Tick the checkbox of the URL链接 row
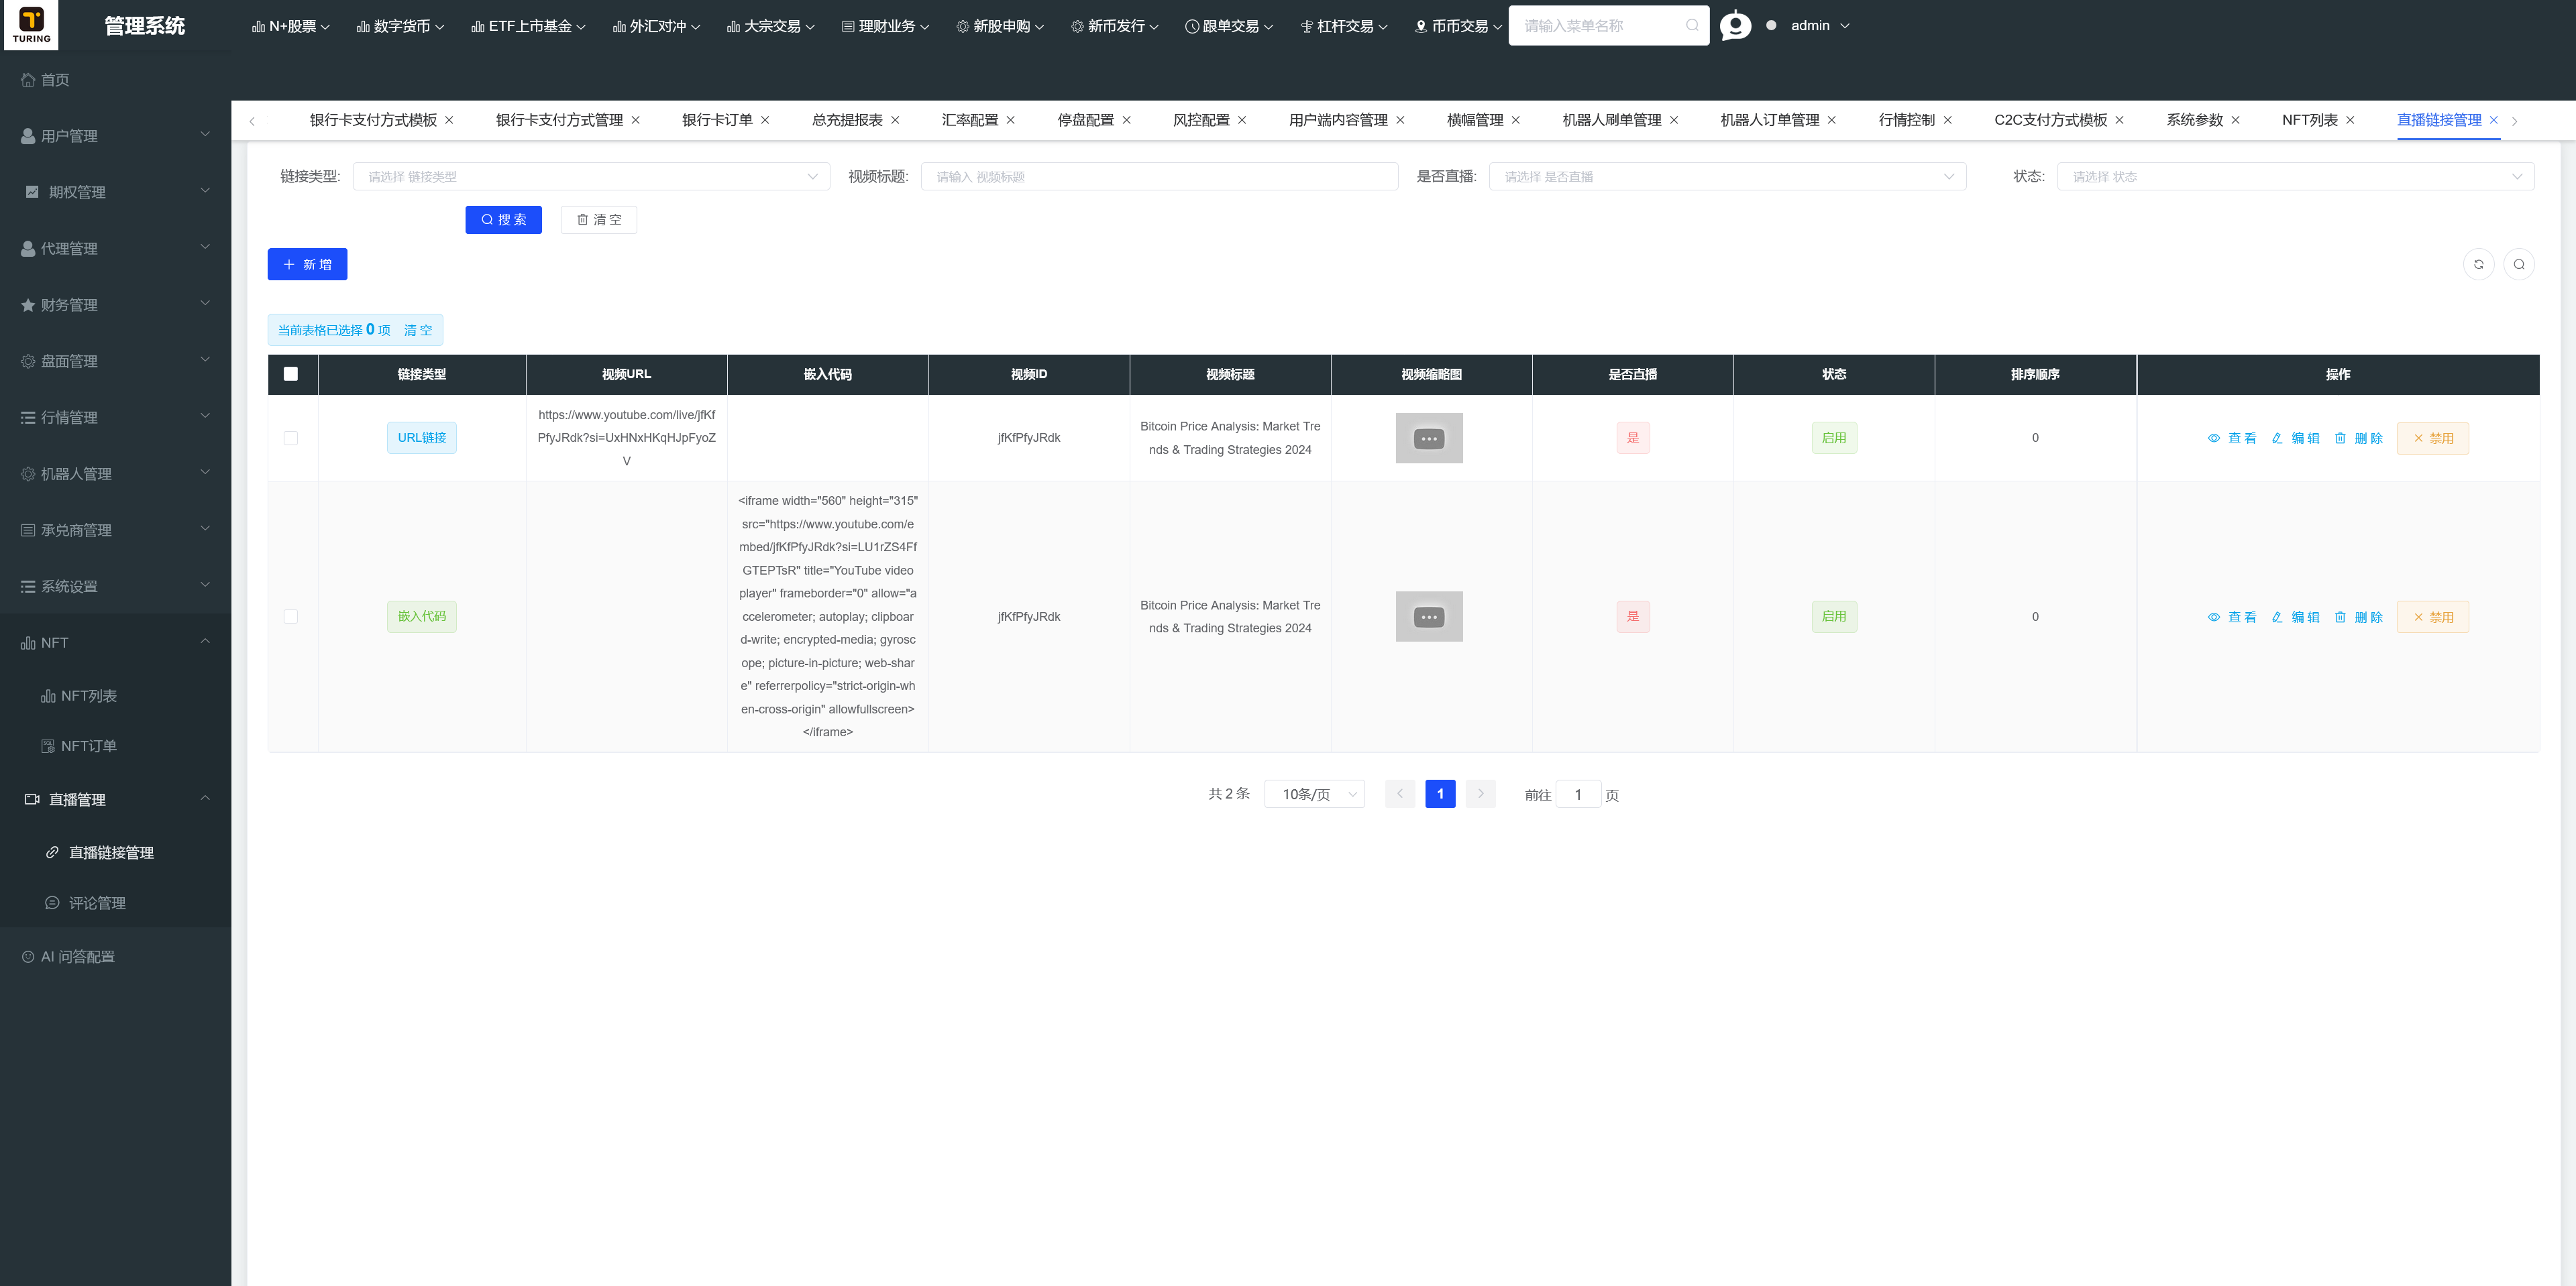Screen dimensions: 2576x1286 coord(291,438)
